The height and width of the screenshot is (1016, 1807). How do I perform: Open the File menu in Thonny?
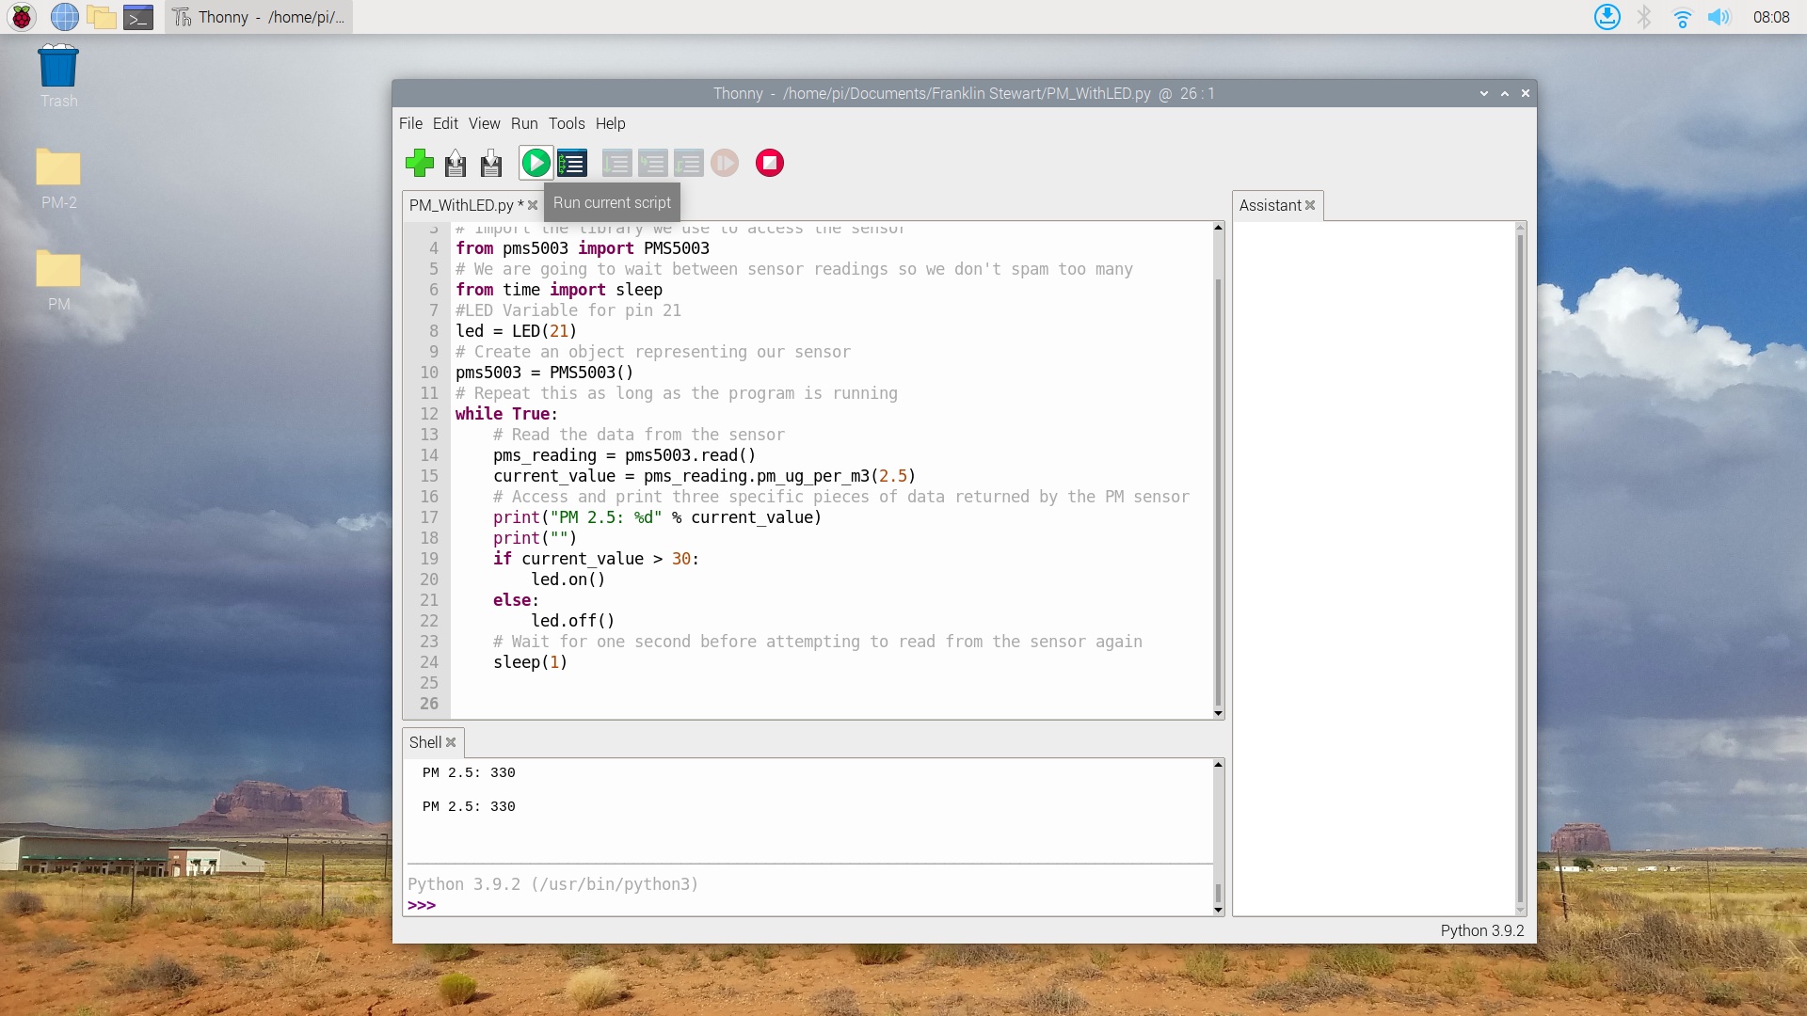coord(408,123)
